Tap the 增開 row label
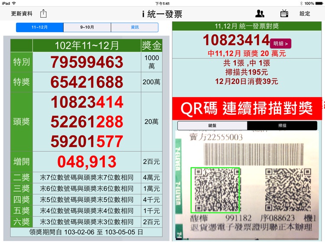 pos(22,162)
